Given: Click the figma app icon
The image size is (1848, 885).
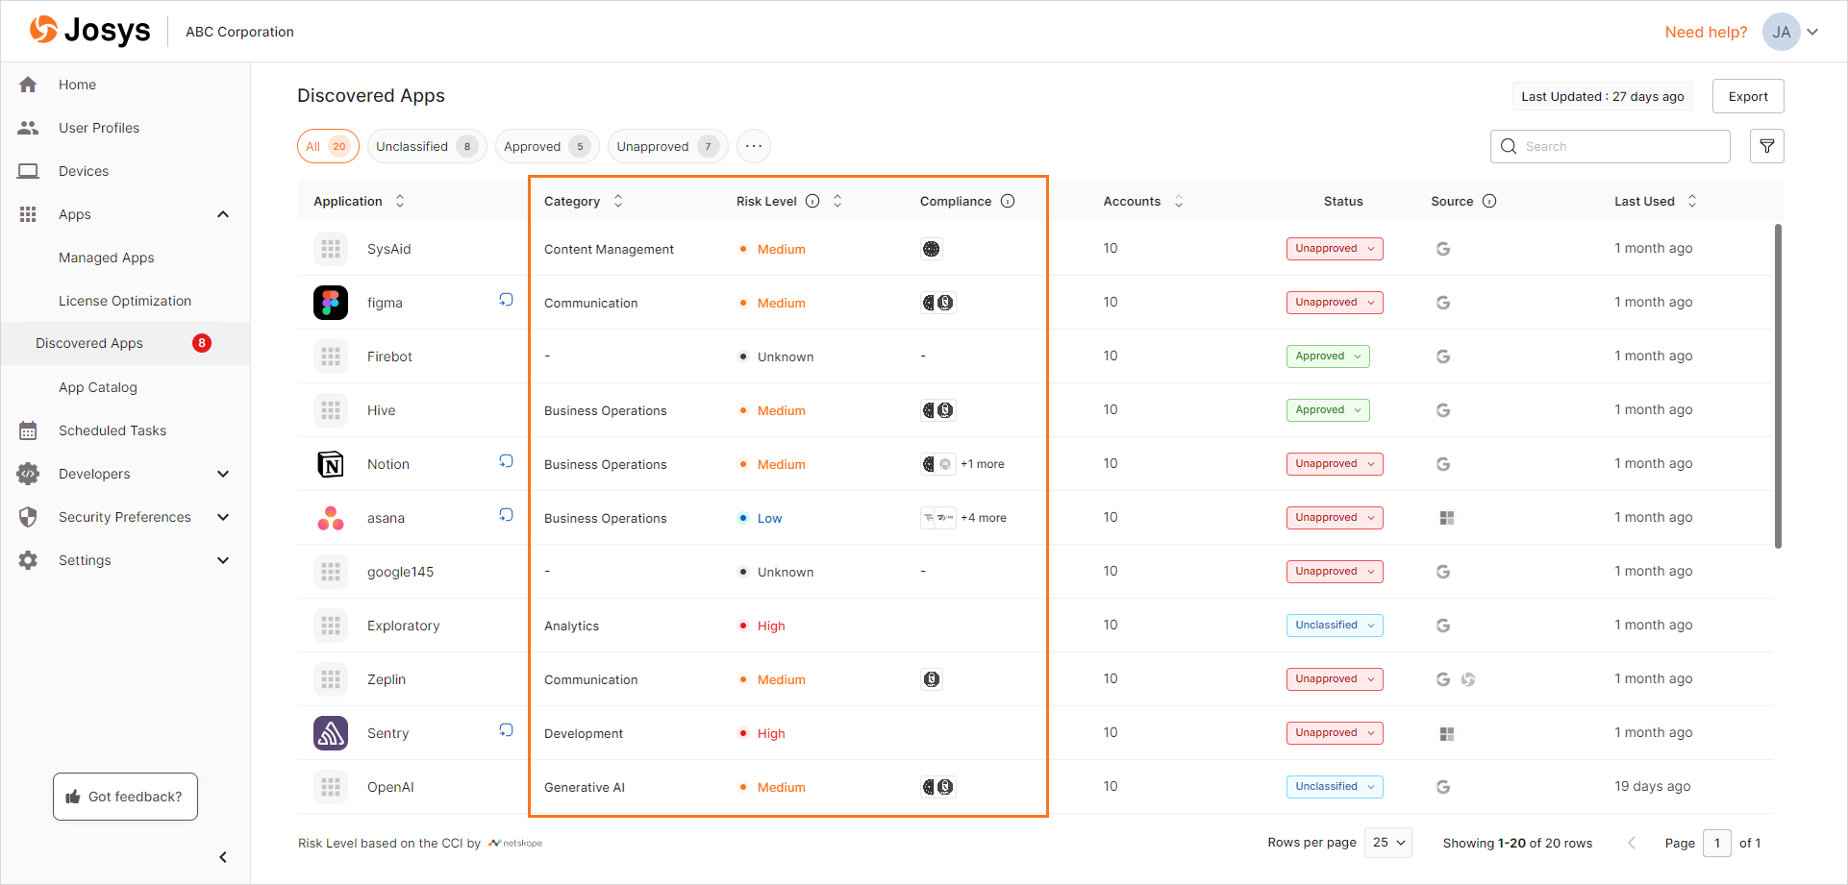Looking at the screenshot, I should 331,303.
